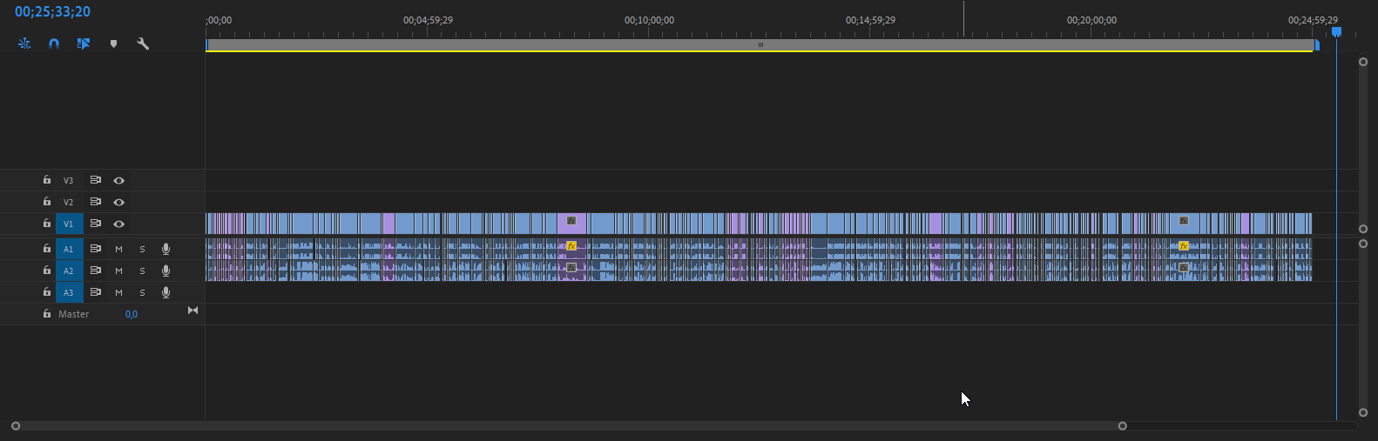Toggle sync lock on track V3
The width and height of the screenshot is (1378, 441).
[x=96, y=180]
